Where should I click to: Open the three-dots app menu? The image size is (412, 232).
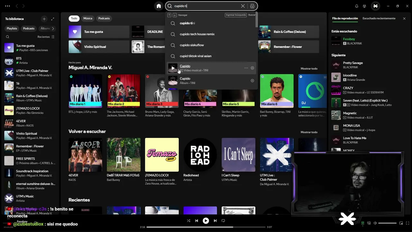[x=7, y=6]
